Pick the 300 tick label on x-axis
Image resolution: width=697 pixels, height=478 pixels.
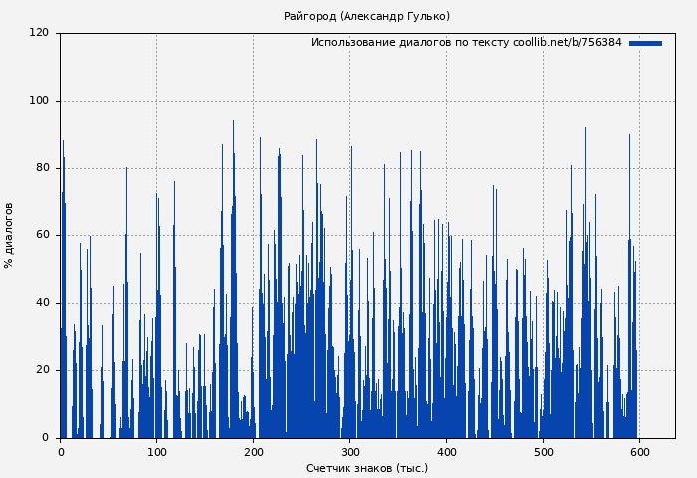349,452
